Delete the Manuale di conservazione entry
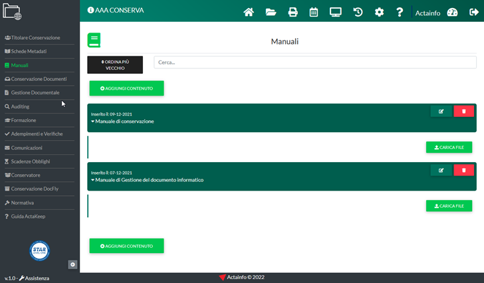This screenshot has width=484, height=283. pyautogui.click(x=463, y=112)
